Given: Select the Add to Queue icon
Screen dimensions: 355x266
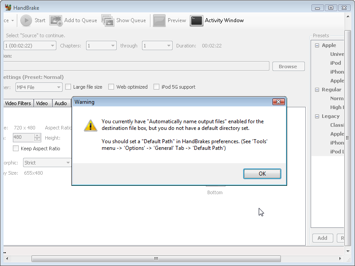Looking at the screenshot, I should tap(56, 20).
